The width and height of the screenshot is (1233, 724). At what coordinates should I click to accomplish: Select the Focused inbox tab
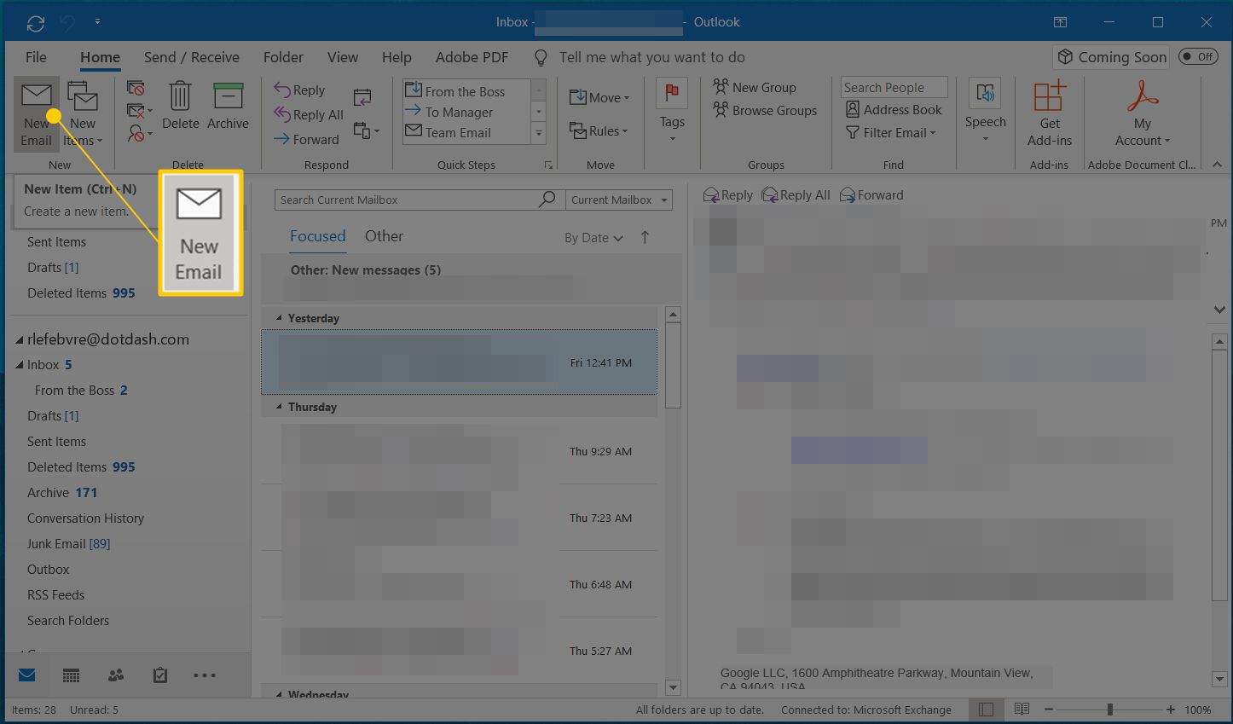(317, 236)
